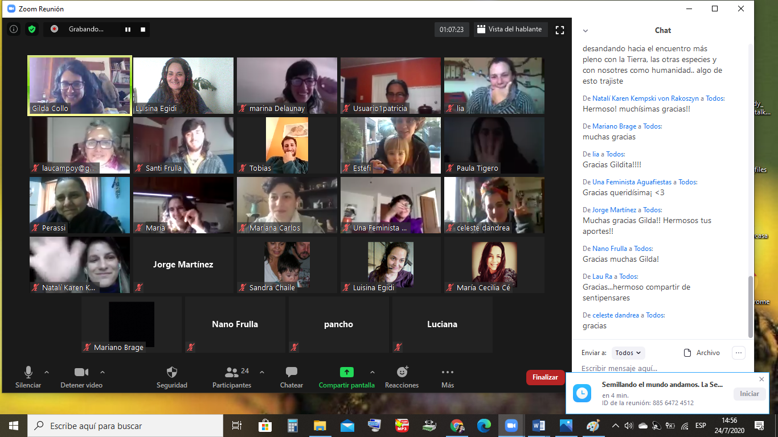Click the green Compartir pantalla icon

pos(346,372)
